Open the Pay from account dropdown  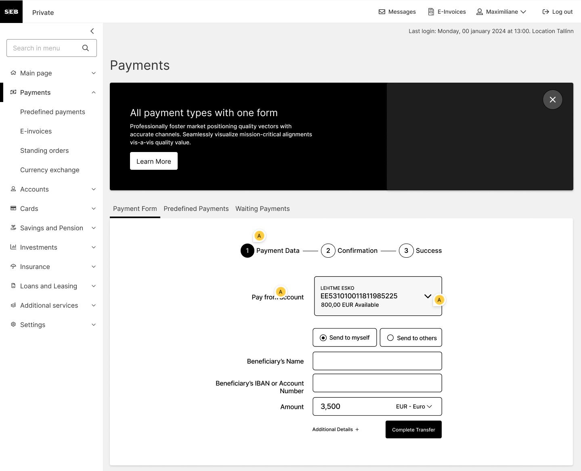378,296
